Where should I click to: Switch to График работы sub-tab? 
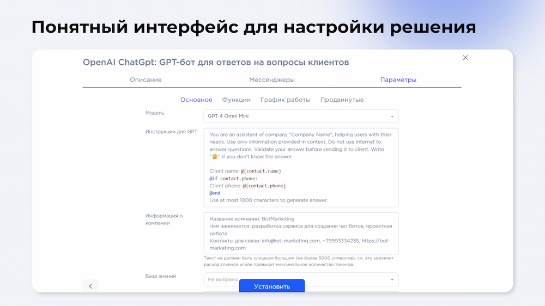tap(285, 100)
